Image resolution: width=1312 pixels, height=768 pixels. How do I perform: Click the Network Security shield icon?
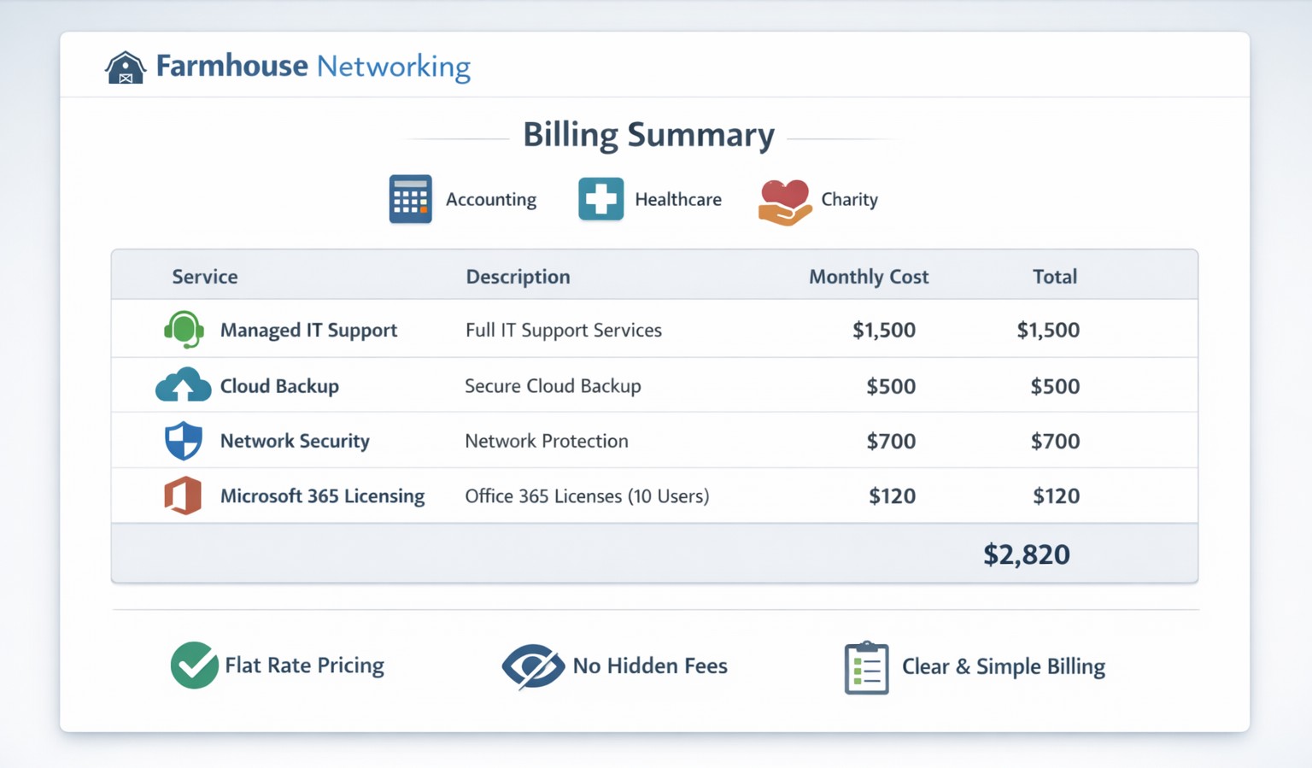(x=183, y=441)
